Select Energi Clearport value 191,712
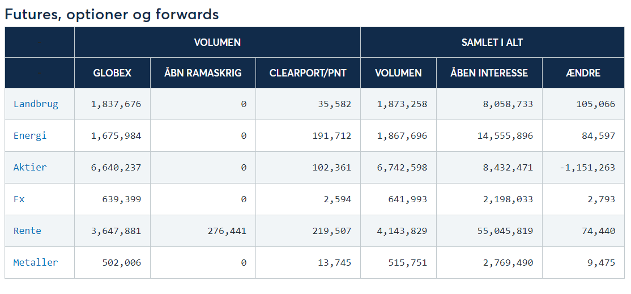631x294 pixels. tap(332, 136)
